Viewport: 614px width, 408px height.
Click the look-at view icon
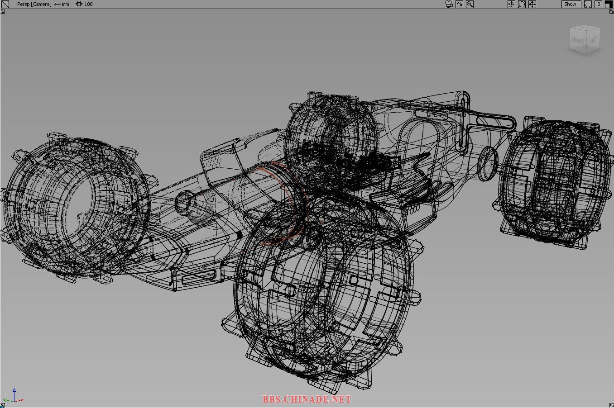pos(522,4)
